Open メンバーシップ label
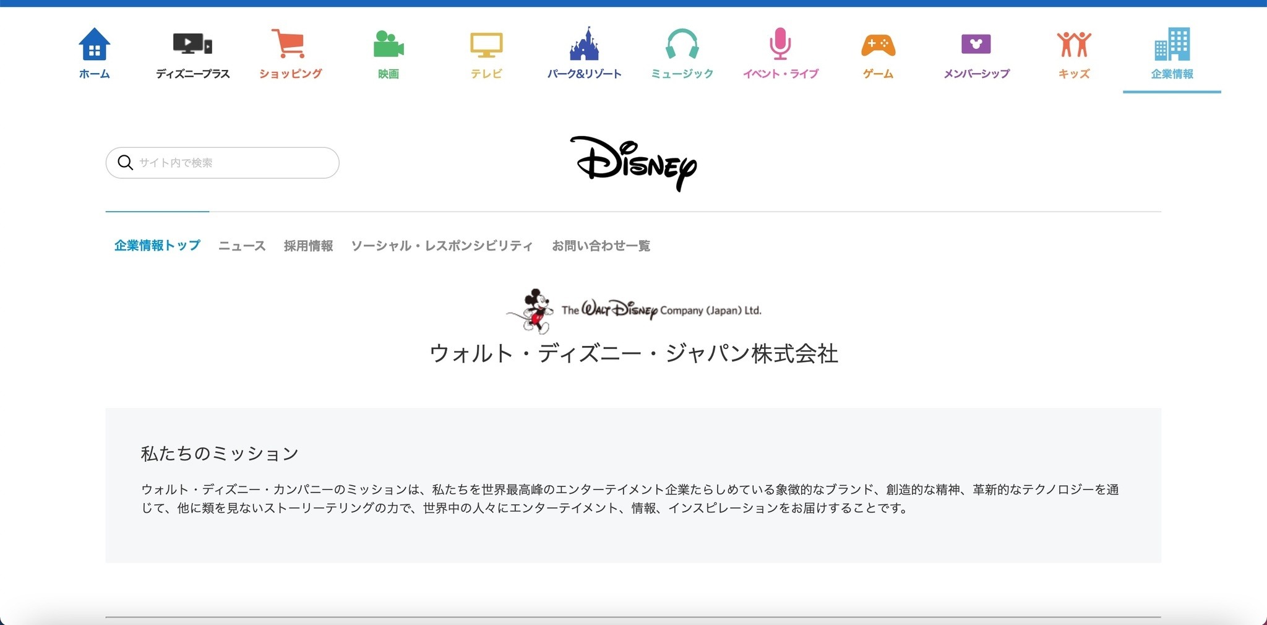 (976, 74)
